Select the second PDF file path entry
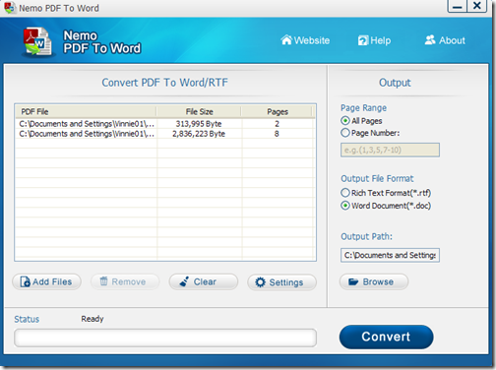Image resolution: width=496 pixels, height=370 pixels. coord(87,134)
